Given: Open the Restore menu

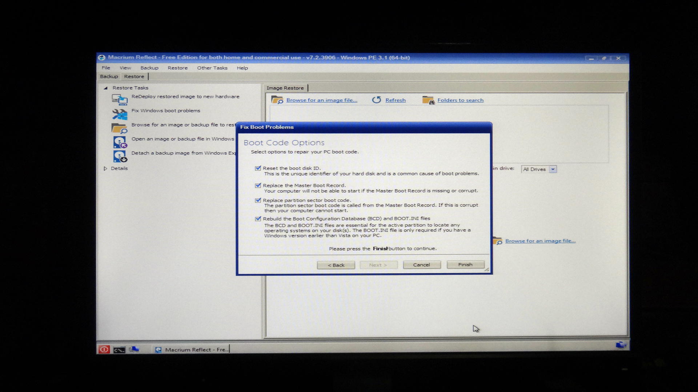Looking at the screenshot, I should (x=178, y=68).
